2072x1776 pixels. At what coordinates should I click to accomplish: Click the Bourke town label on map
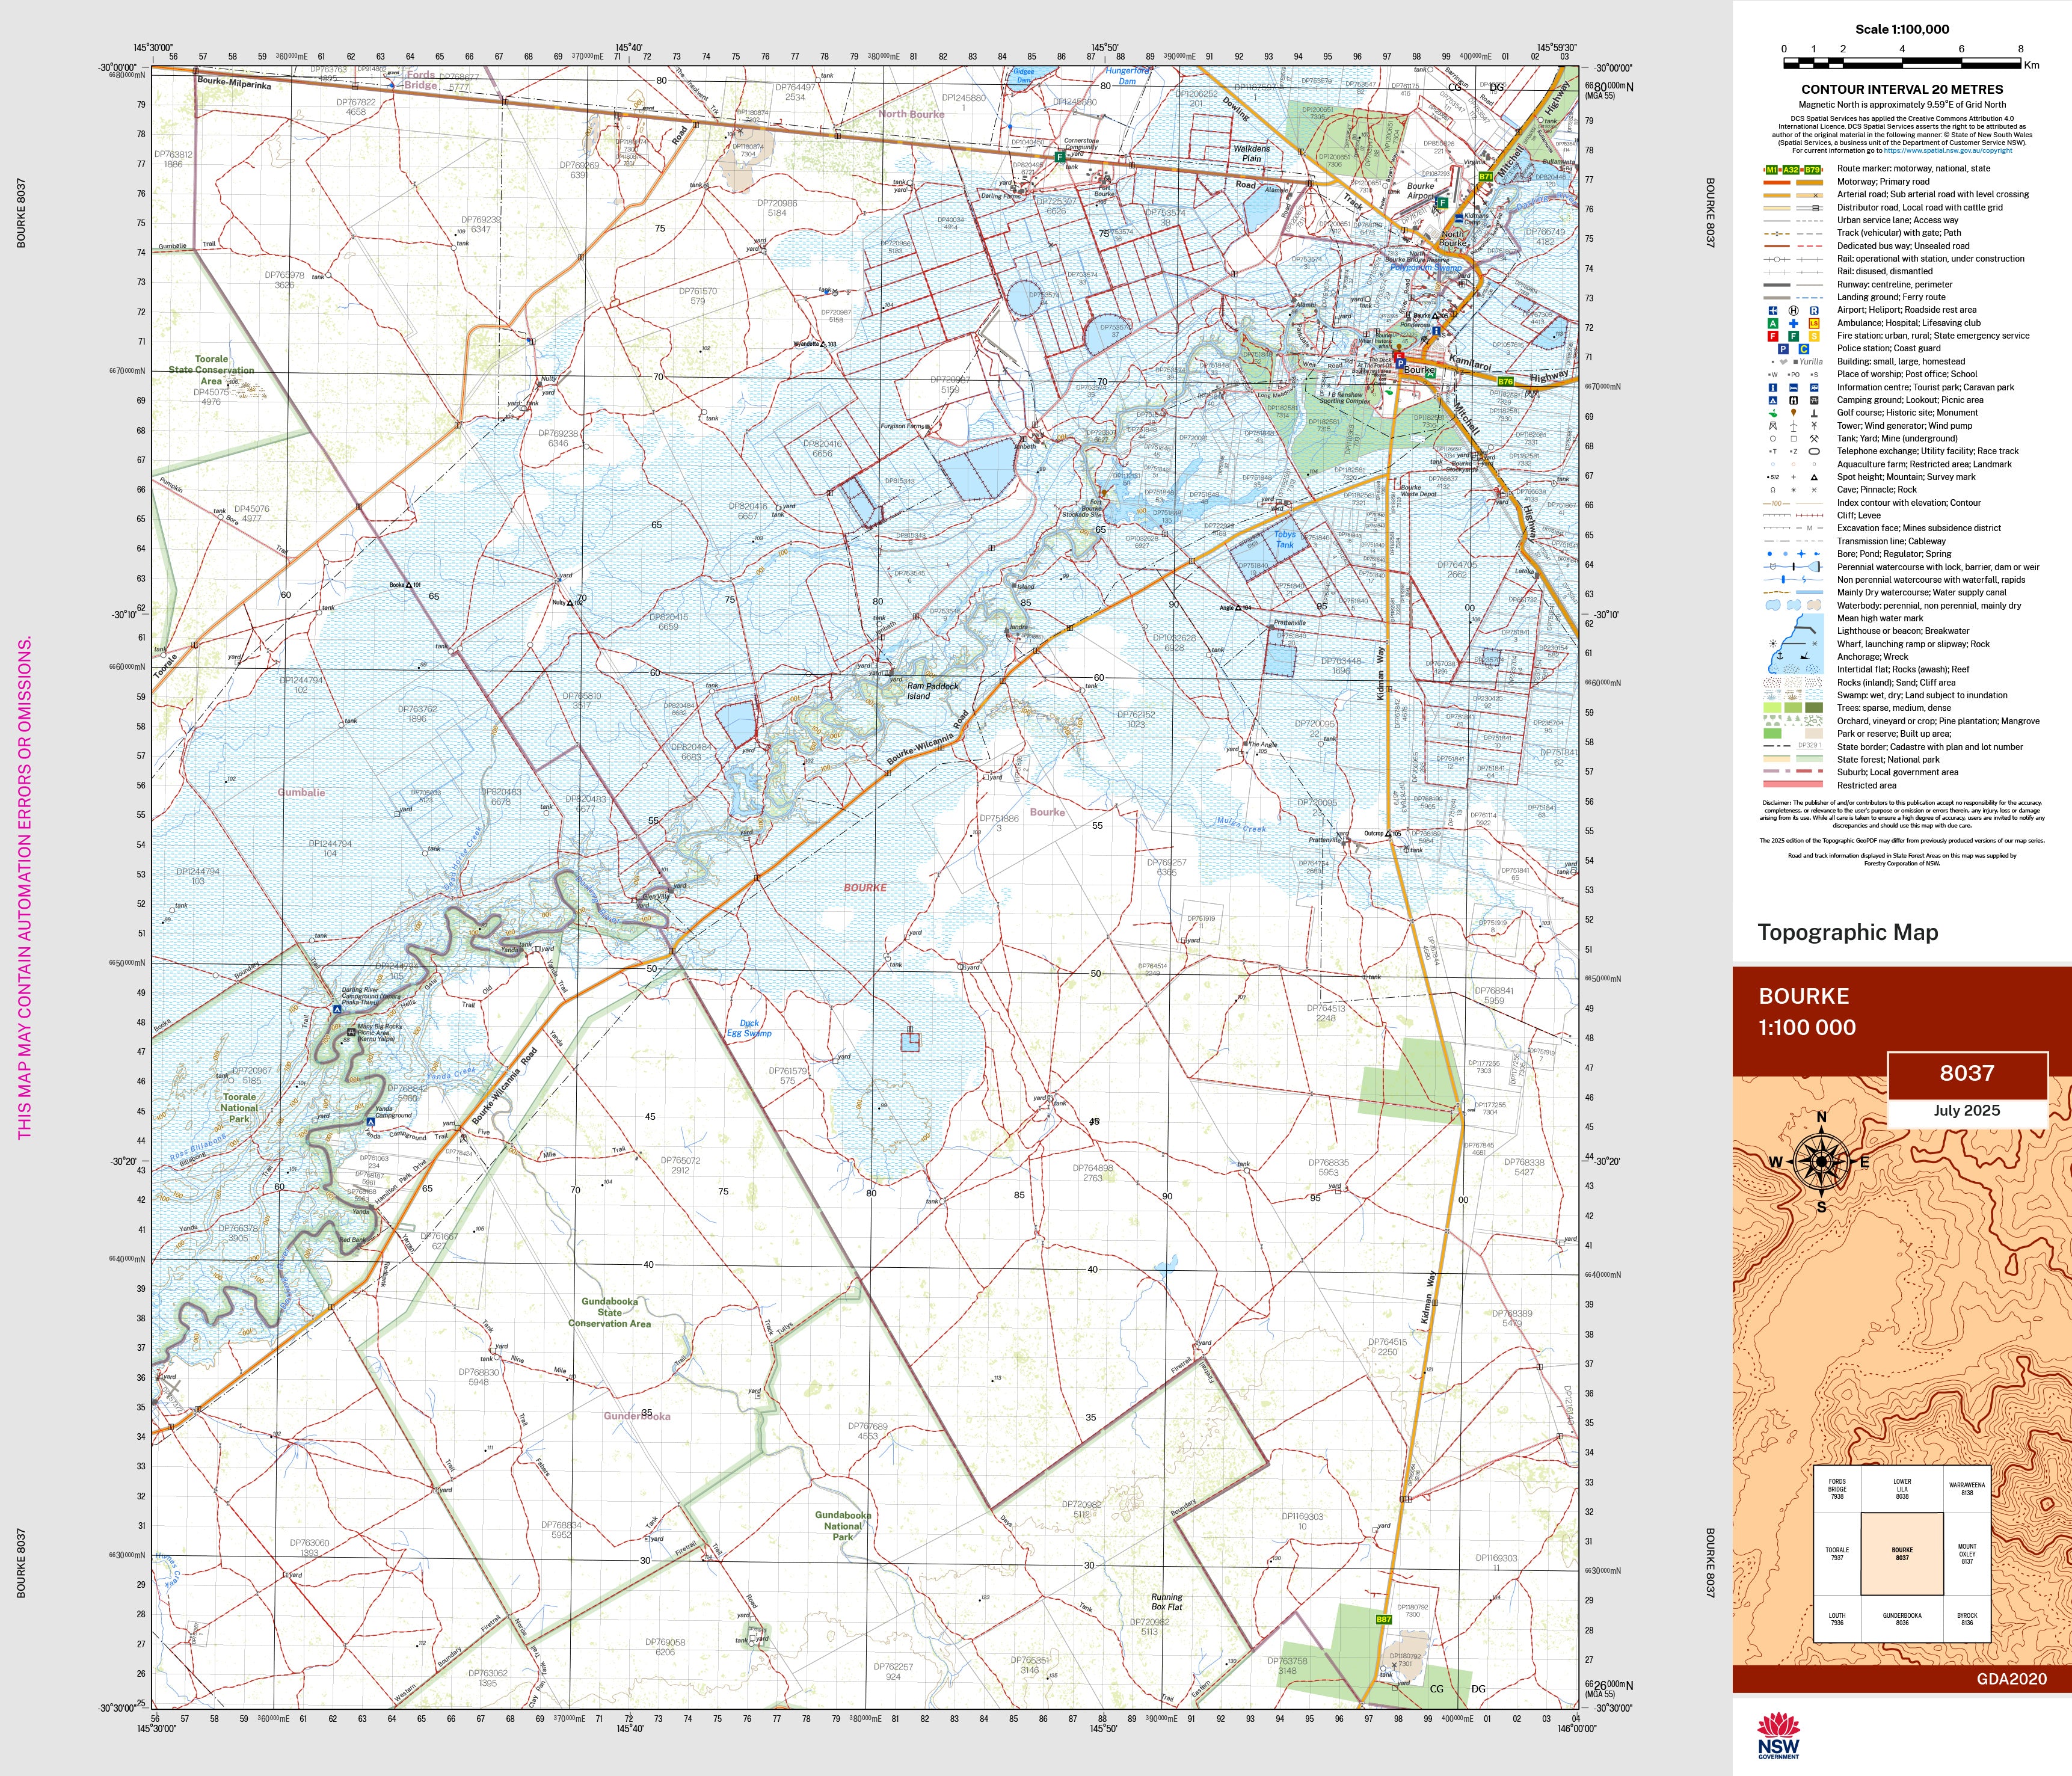tap(1419, 370)
